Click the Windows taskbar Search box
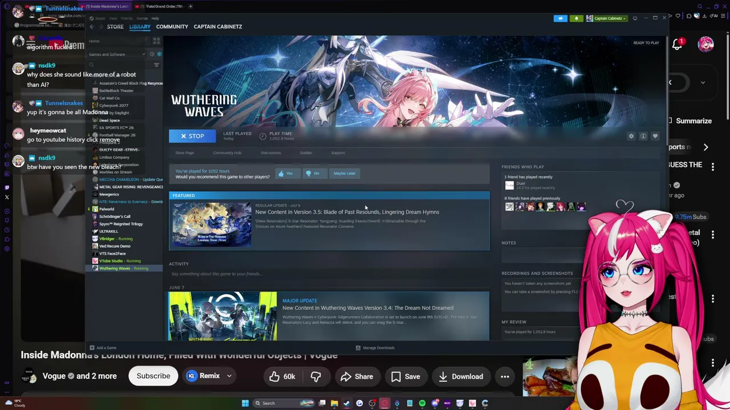The height and width of the screenshot is (410, 730). pos(283,403)
